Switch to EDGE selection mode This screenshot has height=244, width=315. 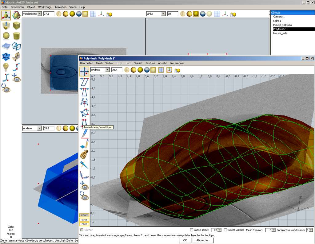coord(84,220)
